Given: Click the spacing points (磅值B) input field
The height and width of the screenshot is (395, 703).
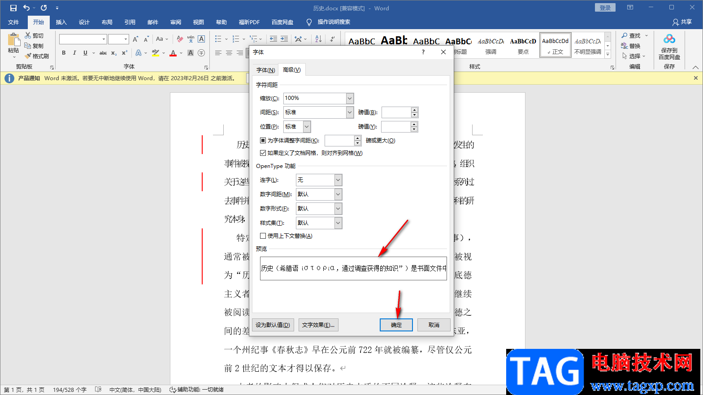Looking at the screenshot, I should tap(396, 112).
